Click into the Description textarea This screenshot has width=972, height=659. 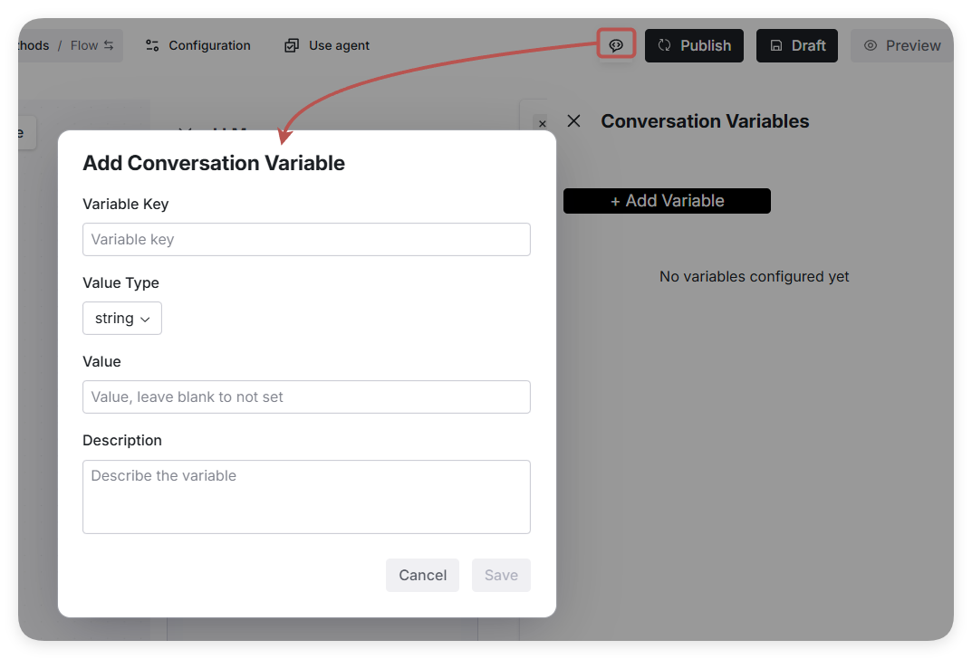[306, 496]
